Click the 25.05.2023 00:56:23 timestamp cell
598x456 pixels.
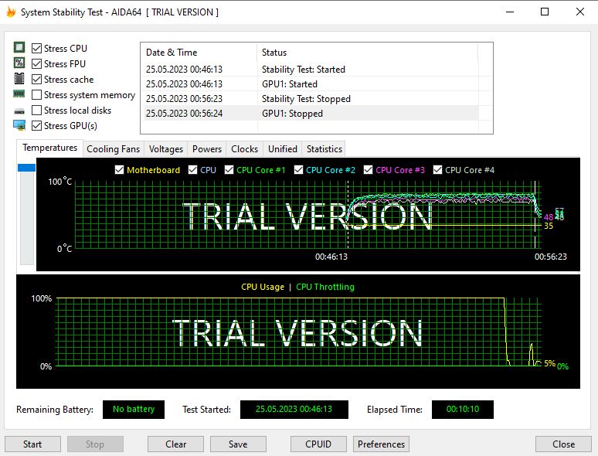pyautogui.click(x=184, y=98)
